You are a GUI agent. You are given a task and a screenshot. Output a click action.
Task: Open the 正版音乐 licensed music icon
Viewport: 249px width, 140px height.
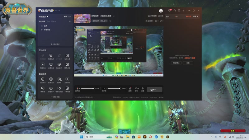(x=67, y=79)
